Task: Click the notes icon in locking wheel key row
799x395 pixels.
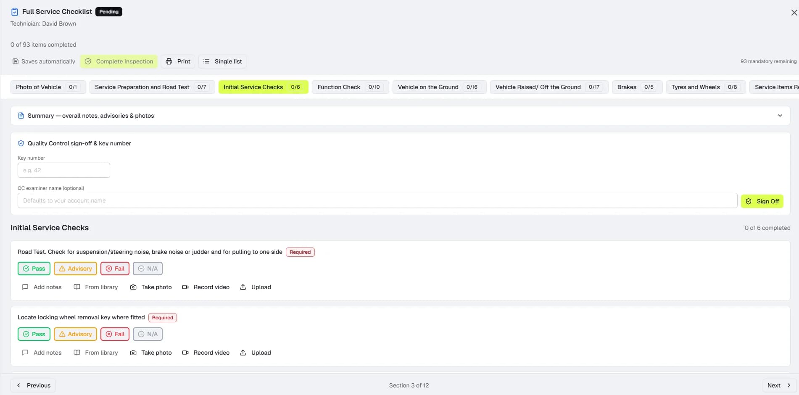Action: pyautogui.click(x=25, y=353)
